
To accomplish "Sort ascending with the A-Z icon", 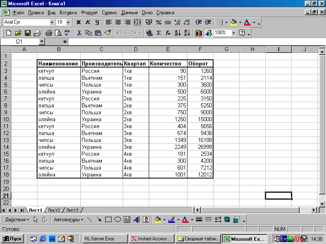I will point(177,33).
